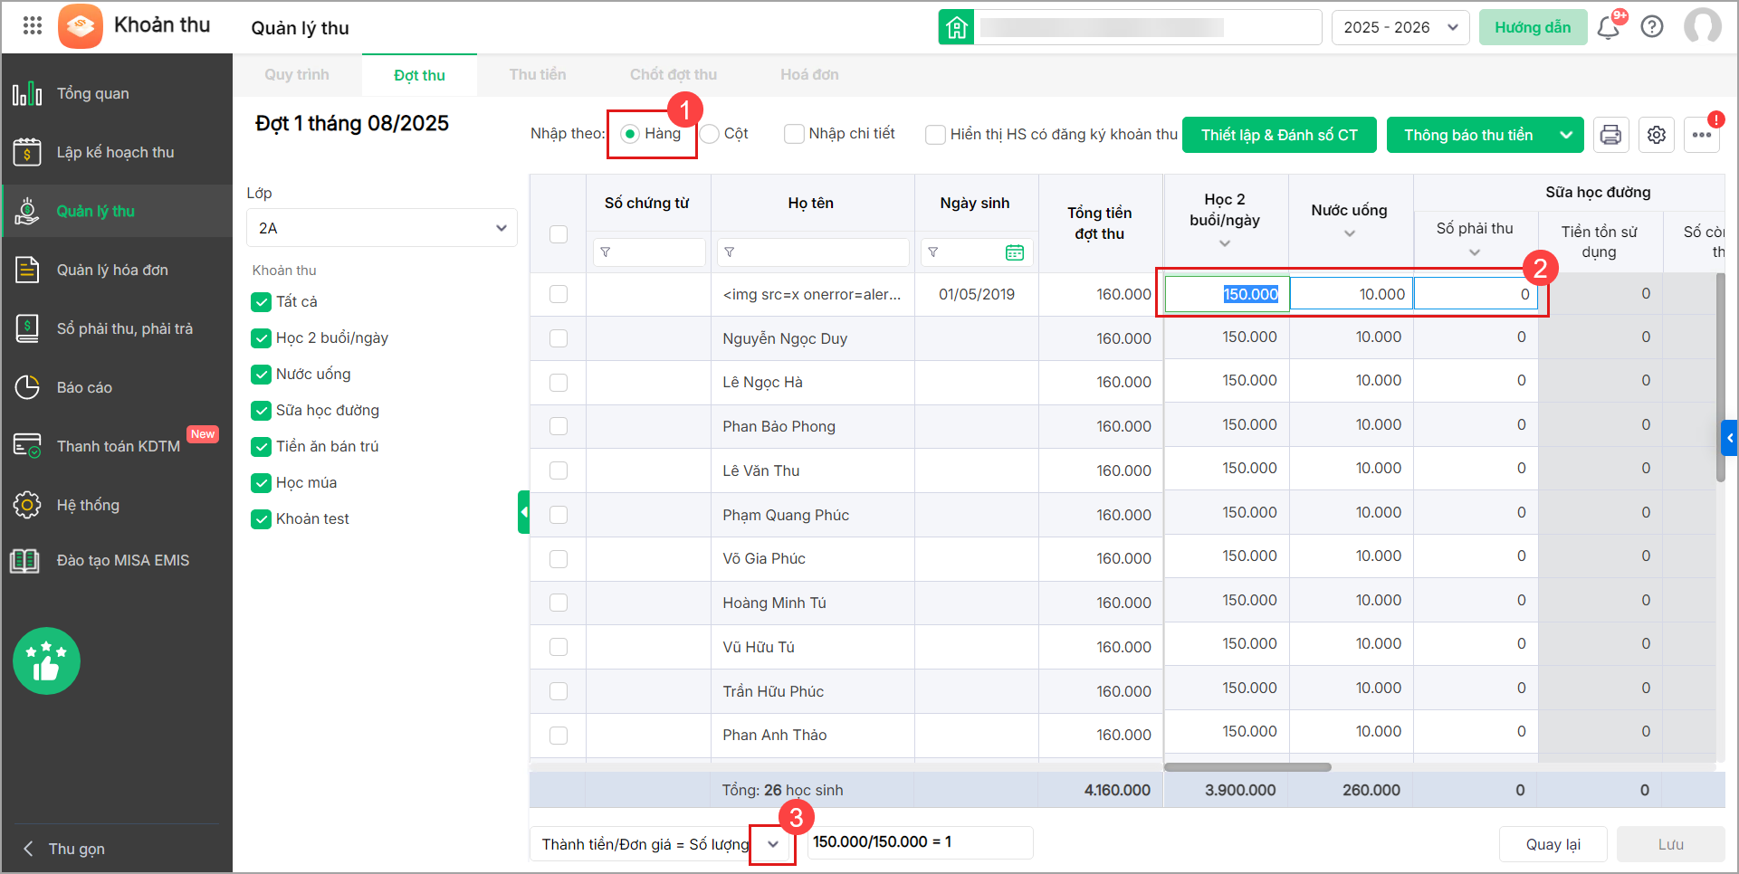Click the Họ tên filter funnel icon
The image size is (1739, 874).
pyautogui.click(x=729, y=252)
